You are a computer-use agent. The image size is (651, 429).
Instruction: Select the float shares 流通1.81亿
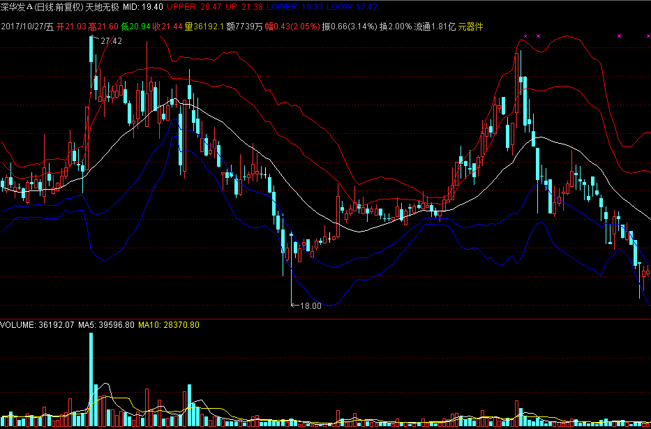point(435,27)
